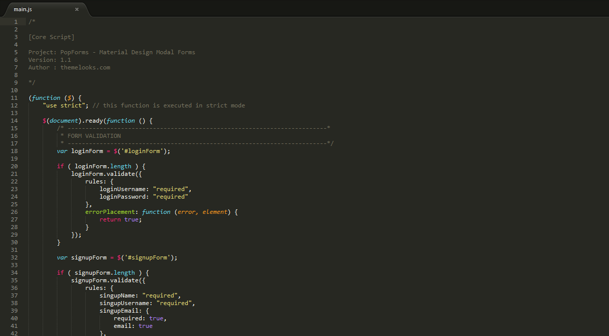Close the main.js tab
Image resolution: width=609 pixels, height=336 pixels.
(77, 9)
